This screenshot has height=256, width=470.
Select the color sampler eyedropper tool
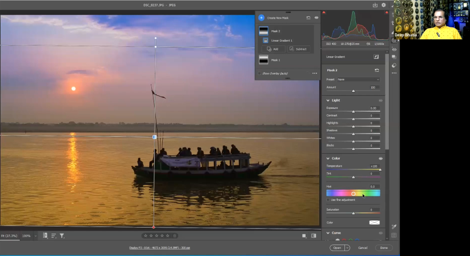coord(394,226)
